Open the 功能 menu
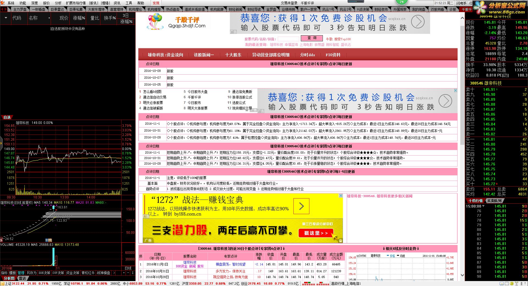Viewport: 528px width, 286px height. (23, 3)
